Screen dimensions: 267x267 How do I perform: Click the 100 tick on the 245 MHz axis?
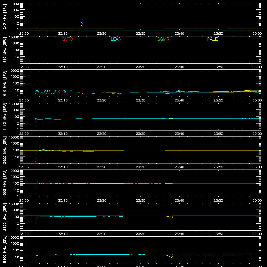click(16, 17)
